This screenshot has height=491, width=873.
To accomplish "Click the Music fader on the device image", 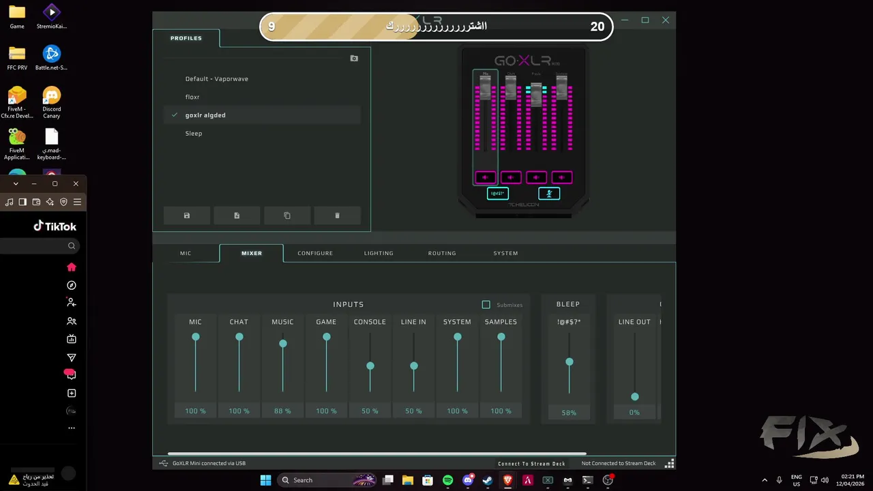I will (x=536, y=95).
